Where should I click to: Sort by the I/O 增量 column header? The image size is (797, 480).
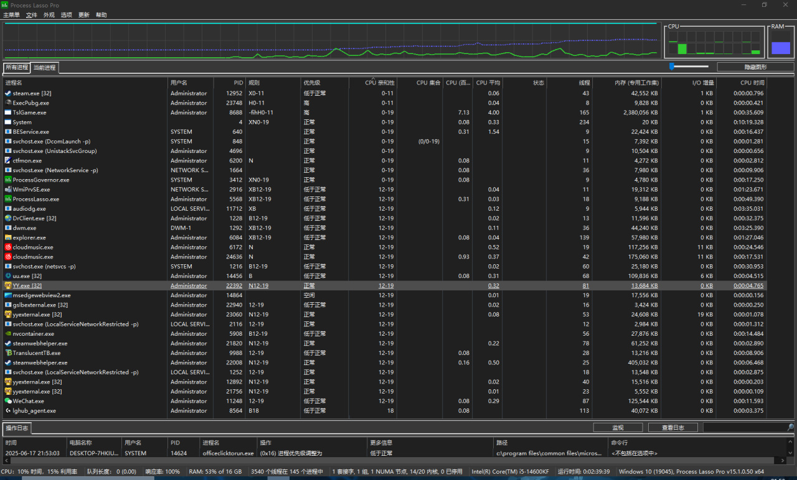click(689, 83)
